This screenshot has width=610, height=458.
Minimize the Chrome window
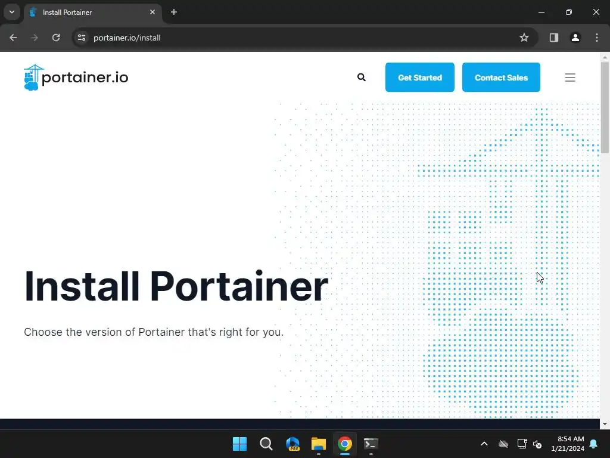(x=541, y=12)
